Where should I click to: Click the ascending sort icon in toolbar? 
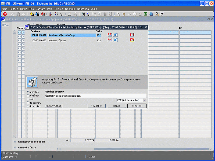[x=51, y=14]
